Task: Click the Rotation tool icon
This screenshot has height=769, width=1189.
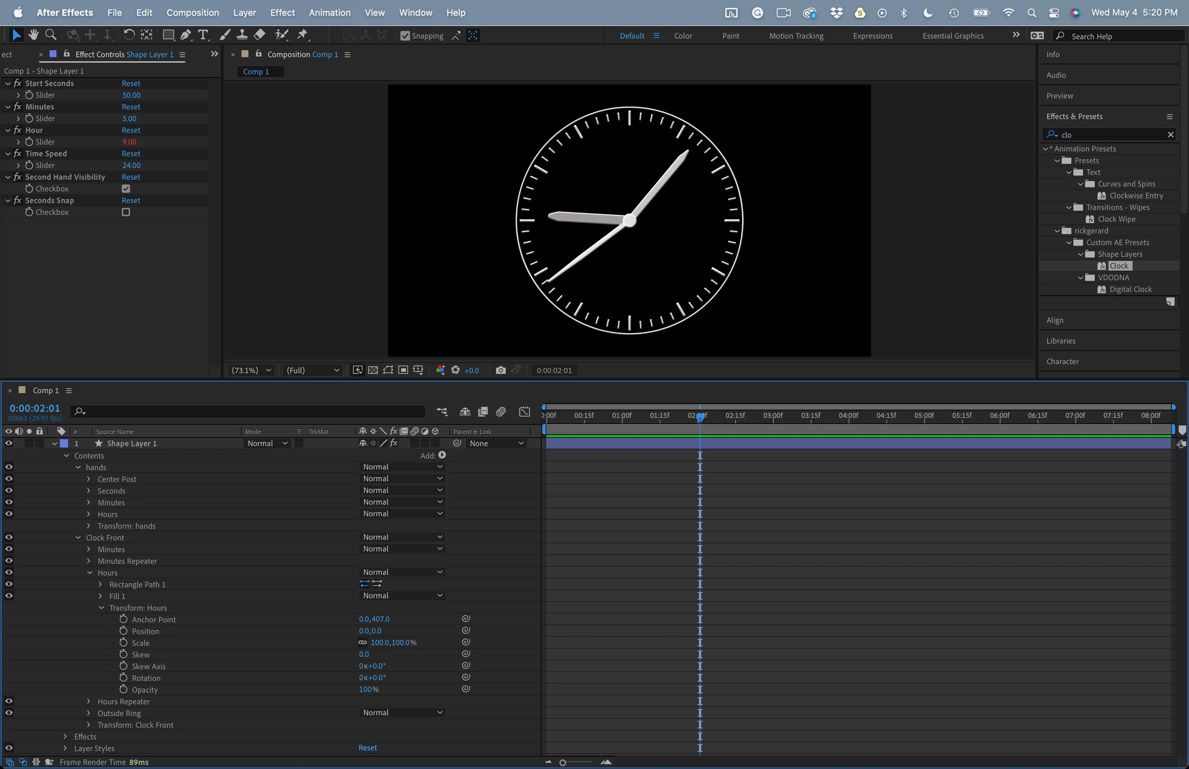Action: (129, 35)
